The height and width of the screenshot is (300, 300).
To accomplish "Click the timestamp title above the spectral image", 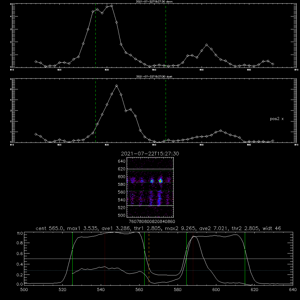I will pos(150,154).
